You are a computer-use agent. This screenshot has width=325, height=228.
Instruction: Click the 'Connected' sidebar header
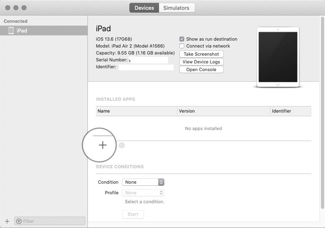(x=15, y=21)
